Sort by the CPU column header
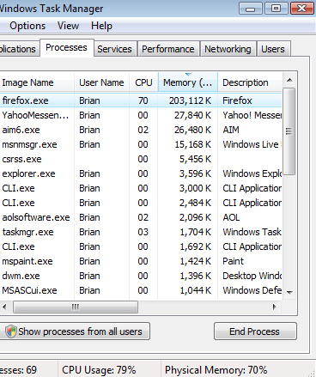 143,82
